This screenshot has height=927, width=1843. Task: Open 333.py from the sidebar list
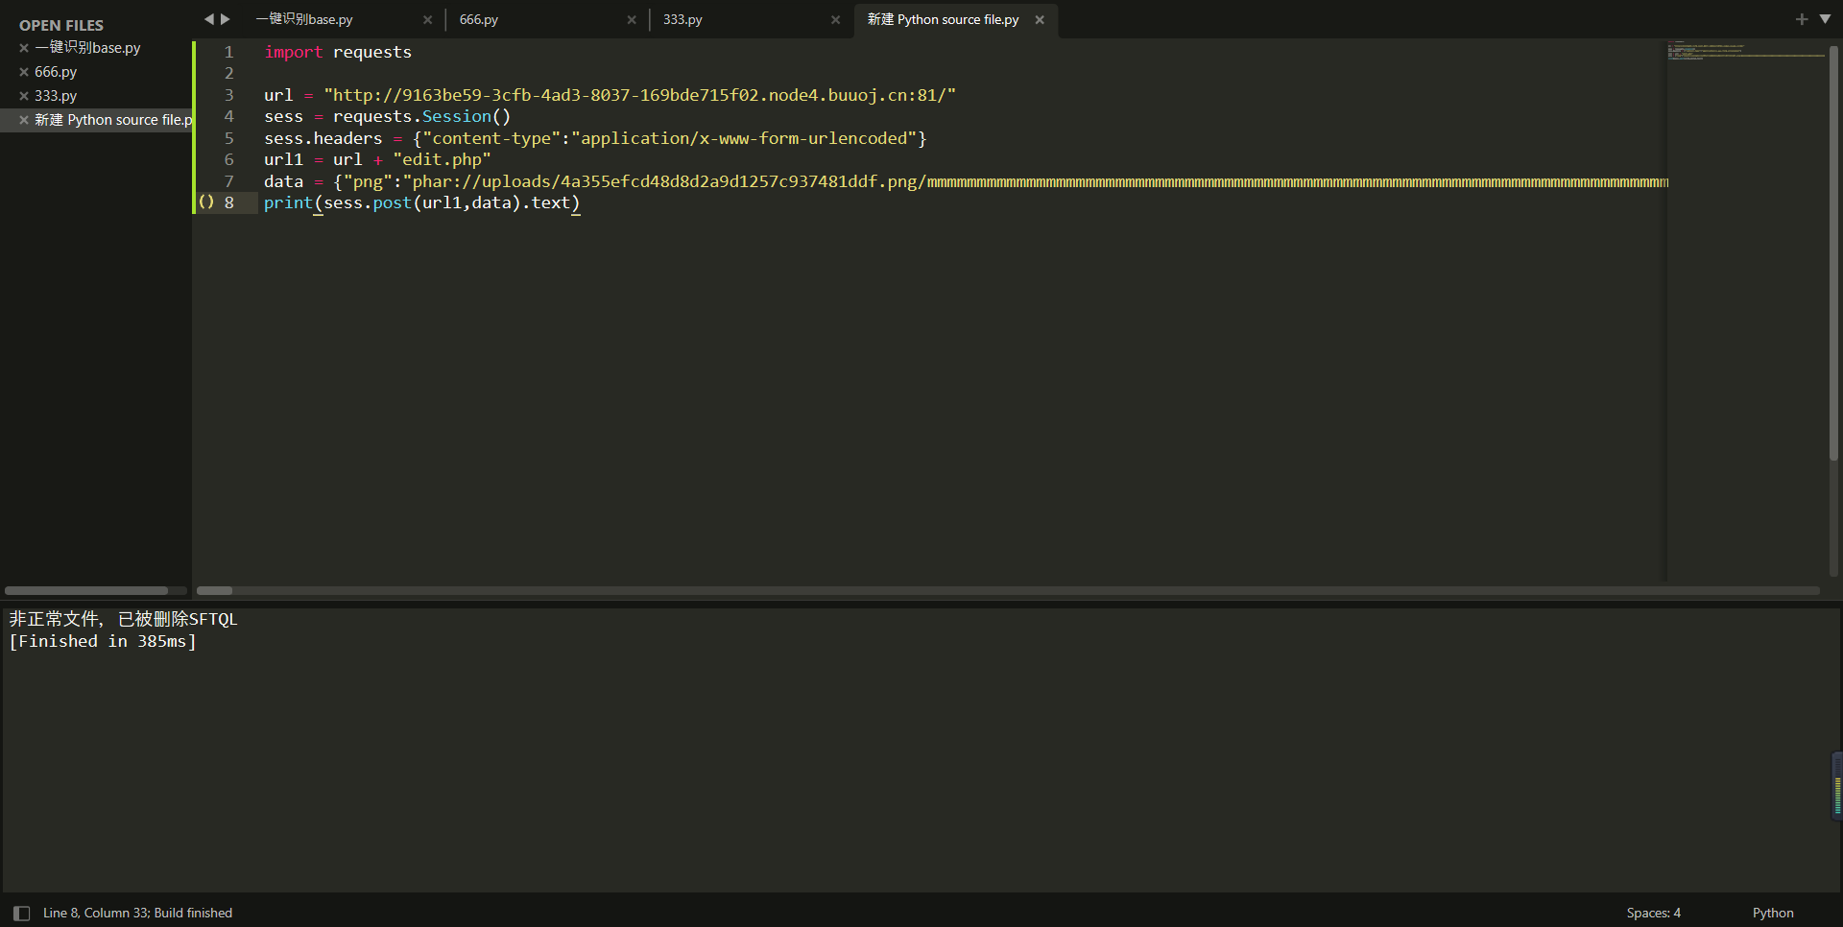click(56, 96)
